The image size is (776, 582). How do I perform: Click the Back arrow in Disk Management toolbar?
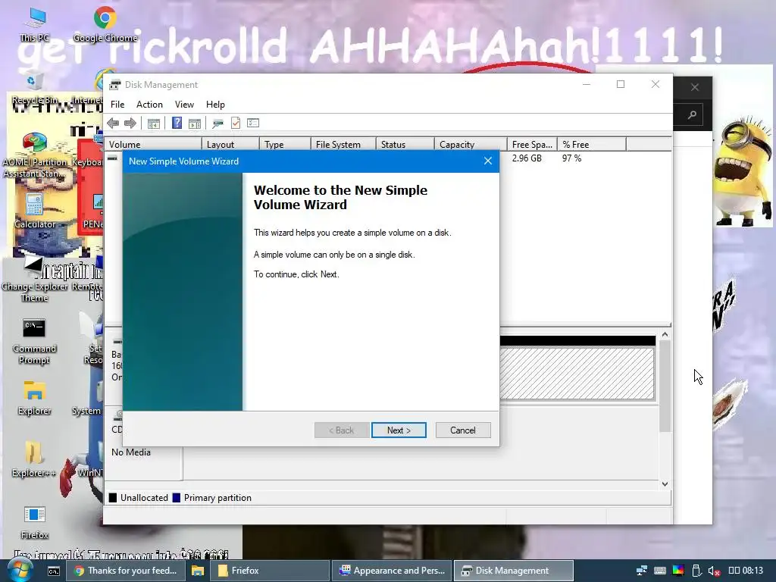pyautogui.click(x=114, y=124)
